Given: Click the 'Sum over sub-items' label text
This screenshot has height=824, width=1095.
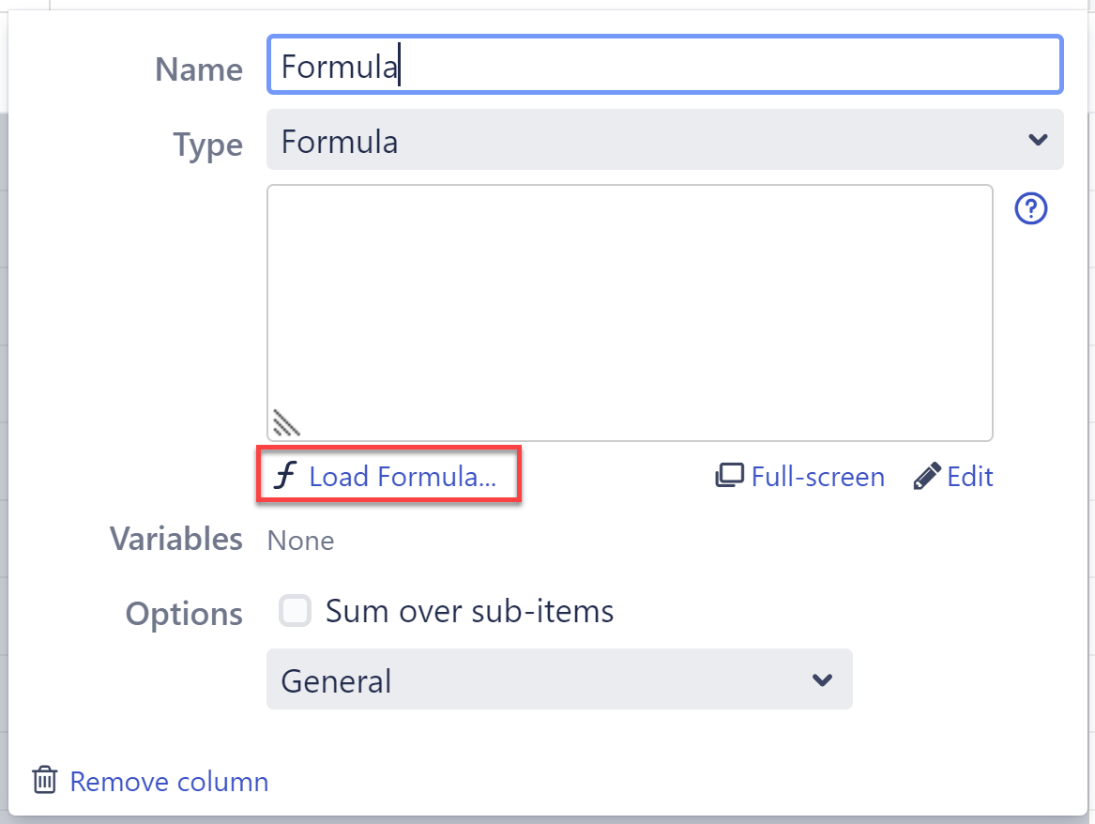Looking at the screenshot, I should click(x=469, y=612).
